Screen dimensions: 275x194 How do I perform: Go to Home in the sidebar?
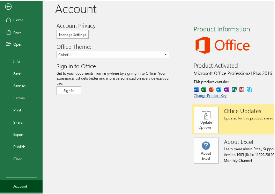pos(18,20)
